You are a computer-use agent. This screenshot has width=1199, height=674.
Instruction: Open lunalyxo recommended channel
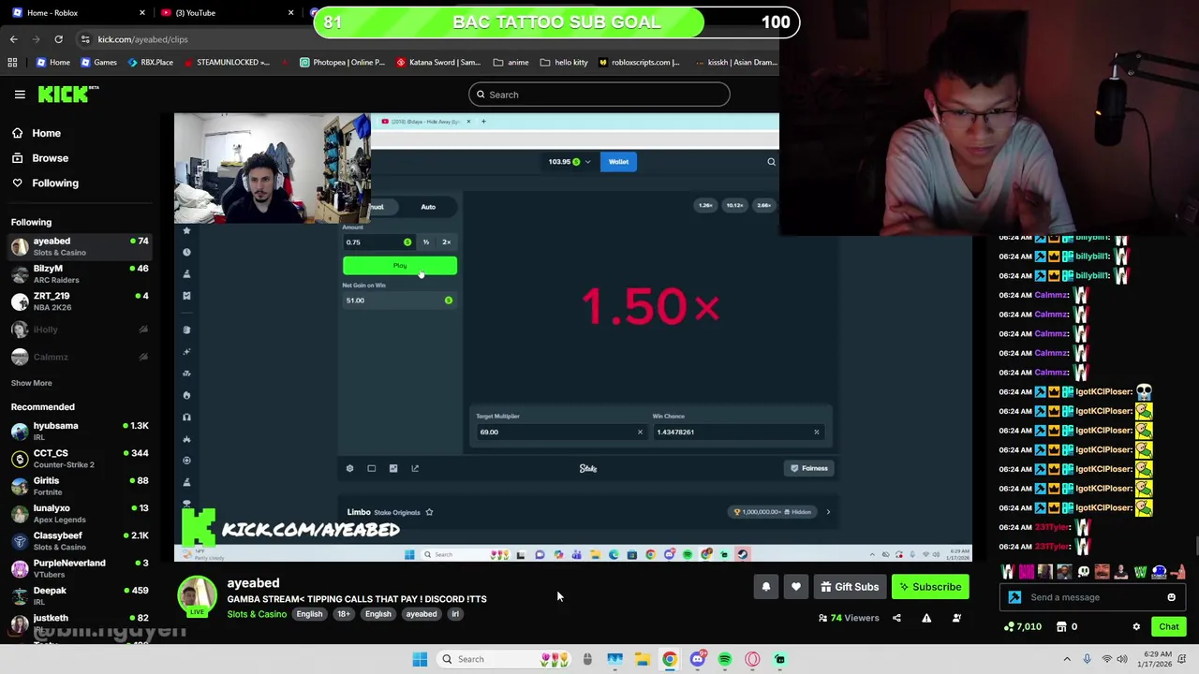pos(81,513)
